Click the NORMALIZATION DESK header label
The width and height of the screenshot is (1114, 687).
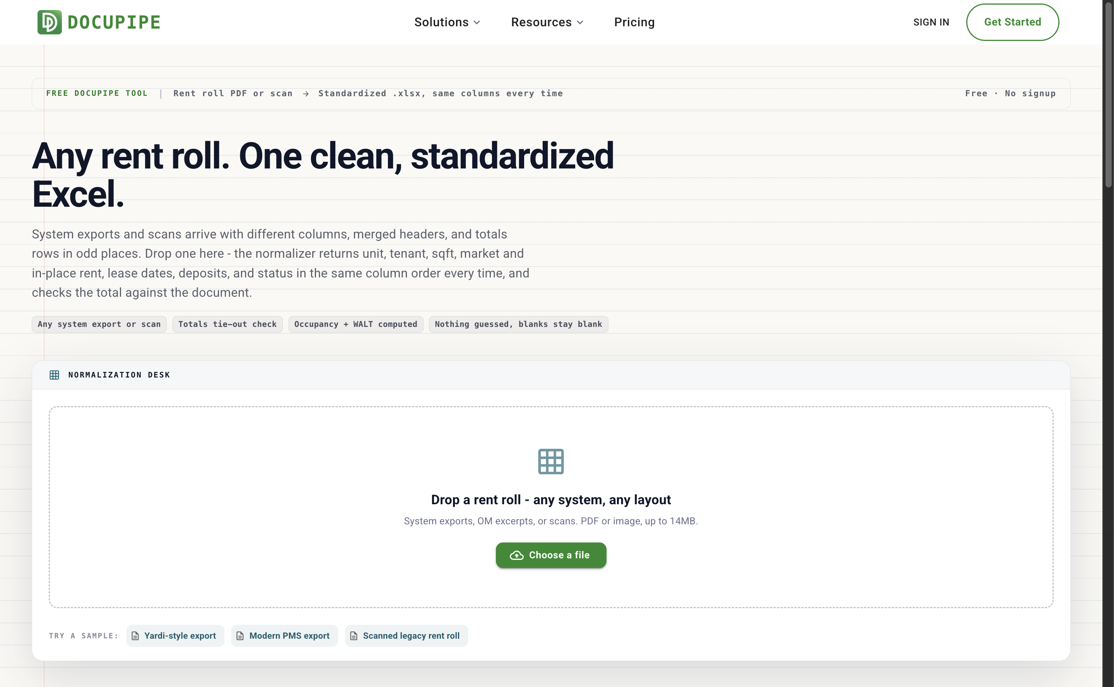click(x=119, y=375)
